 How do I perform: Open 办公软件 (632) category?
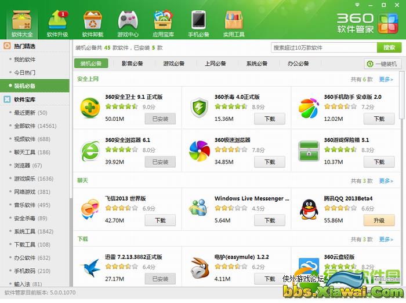click(35, 257)
